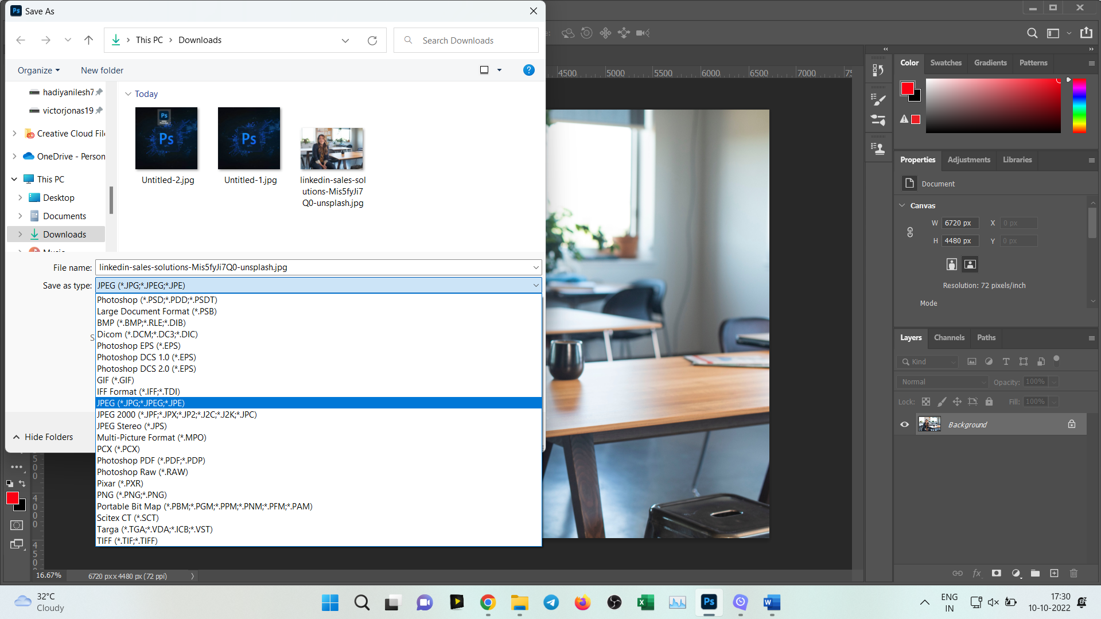Click Downloads in address breadcrumb

pos(200,40)
